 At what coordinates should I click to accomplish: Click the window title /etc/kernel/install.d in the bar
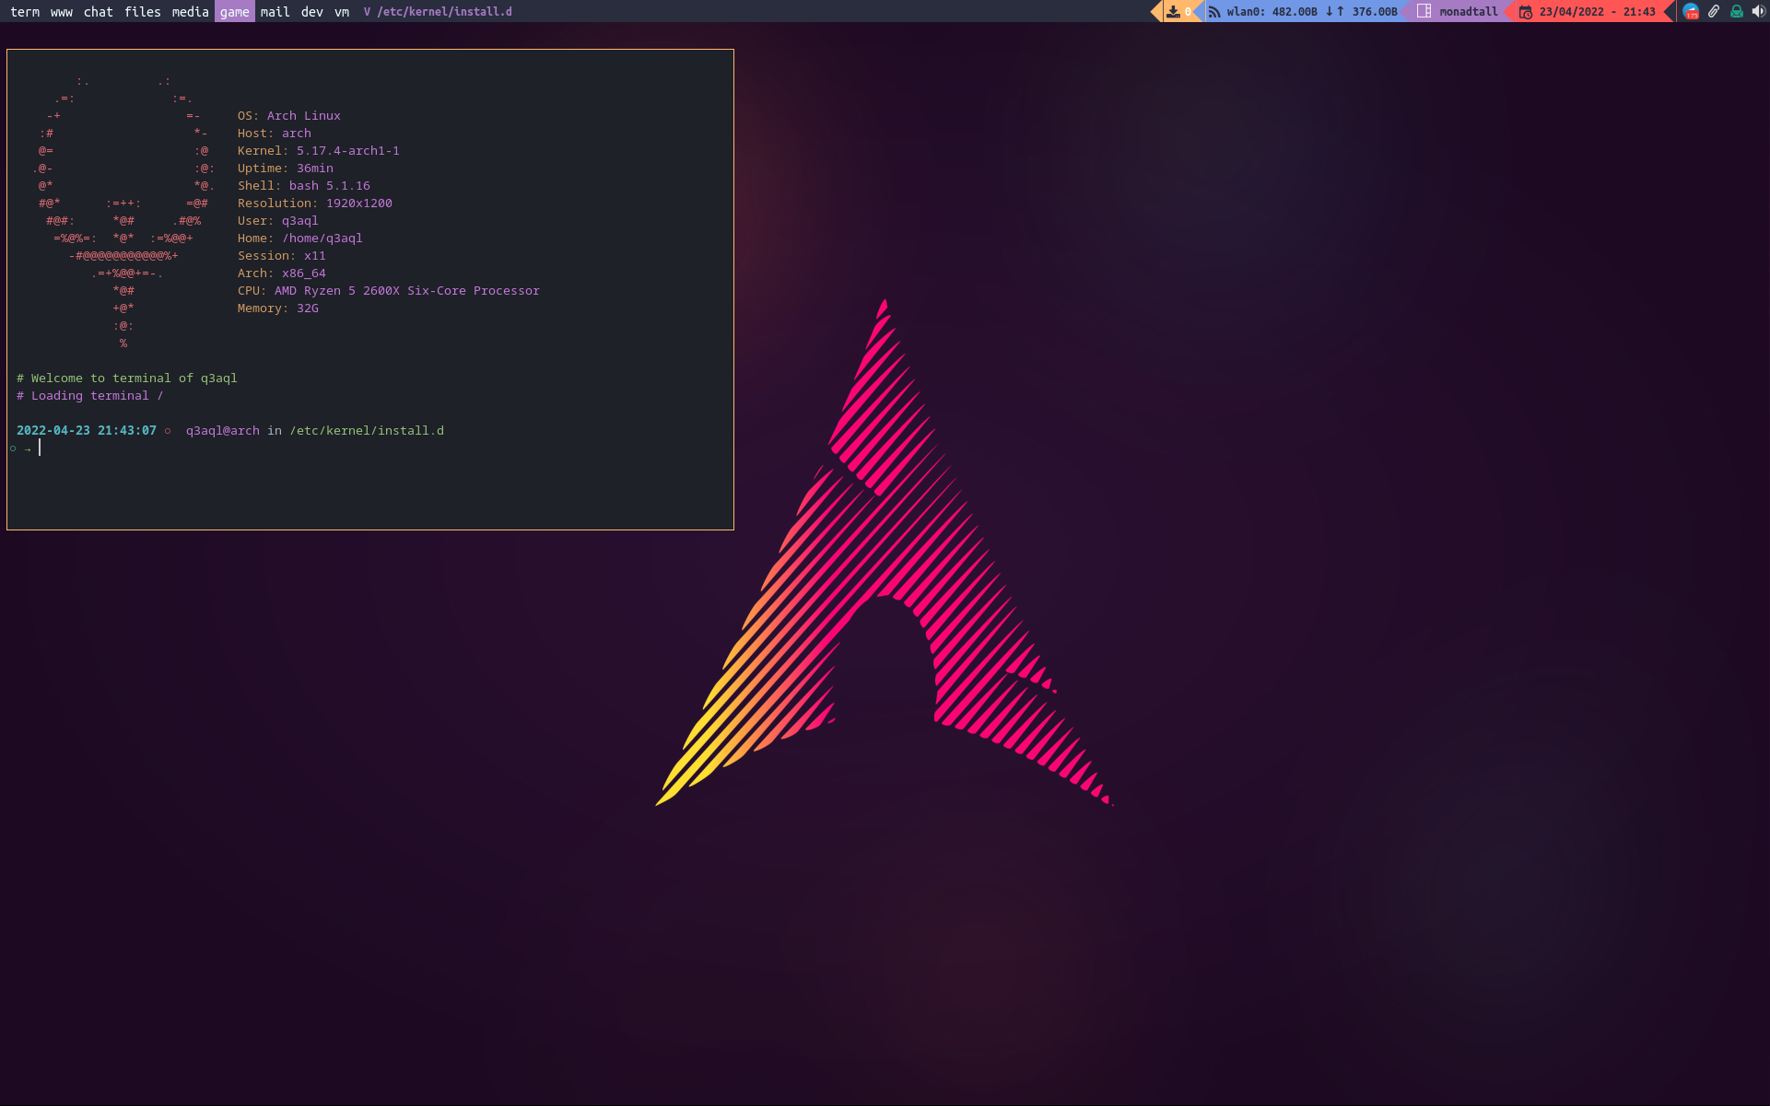pyautogui.click(x=445, y=12)
